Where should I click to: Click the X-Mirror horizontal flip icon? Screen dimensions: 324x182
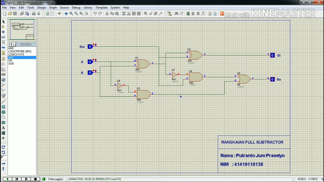[3, 164]
